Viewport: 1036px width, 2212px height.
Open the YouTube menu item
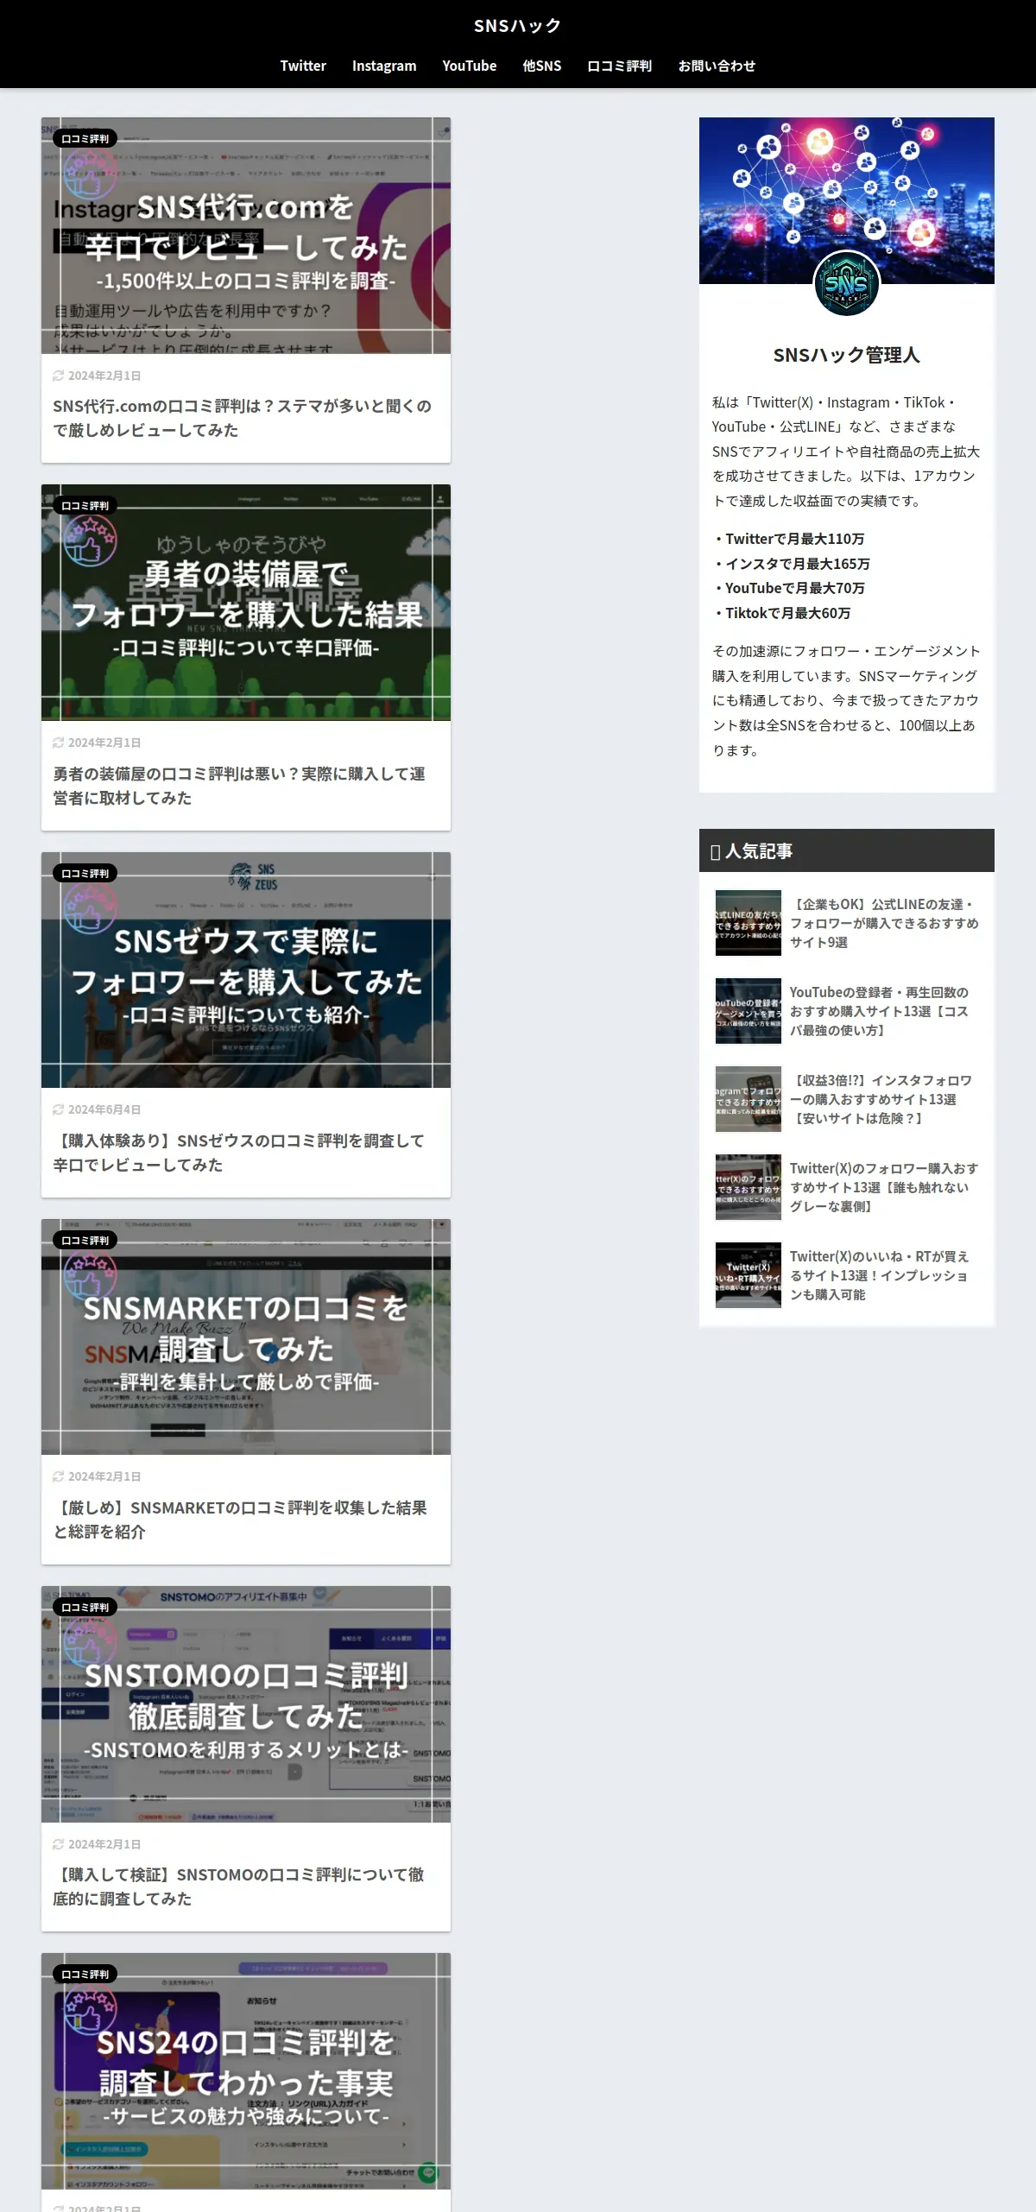tap(470, 66)
